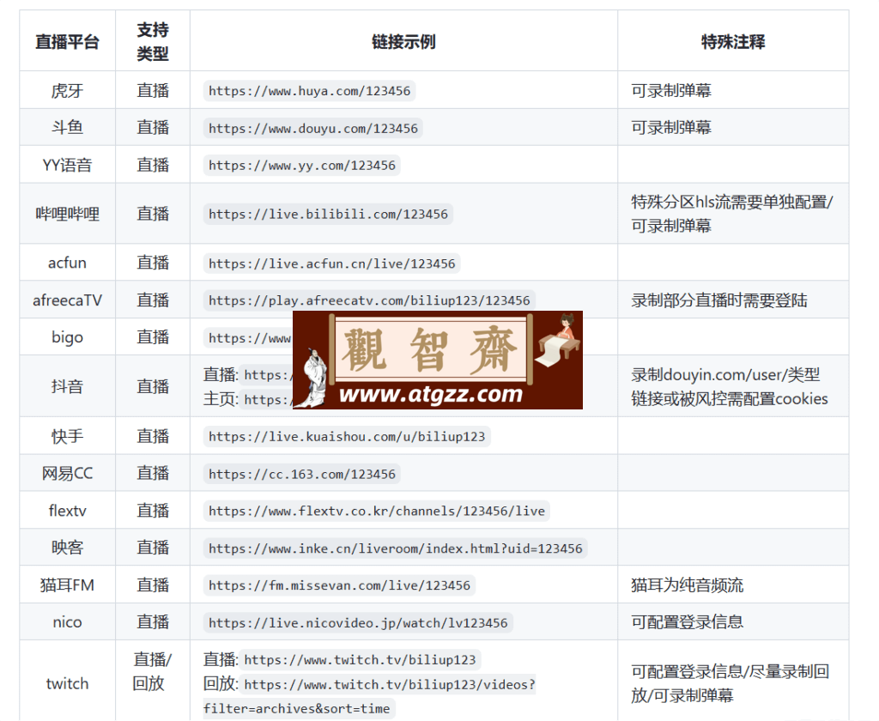Click the huya.com example URL

309,91
